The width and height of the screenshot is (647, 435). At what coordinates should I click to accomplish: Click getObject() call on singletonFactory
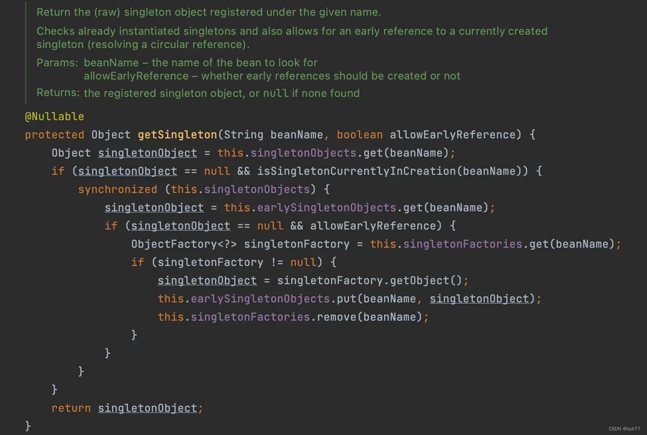426,280
